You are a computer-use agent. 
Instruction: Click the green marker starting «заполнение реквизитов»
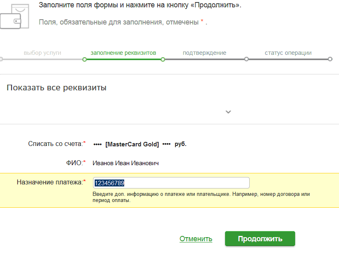(84, 59)
